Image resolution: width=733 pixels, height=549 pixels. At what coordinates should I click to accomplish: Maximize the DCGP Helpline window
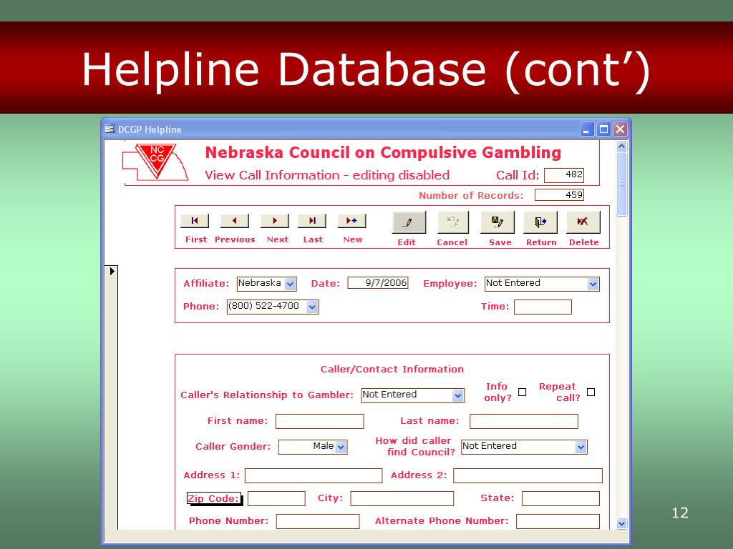coord(603,129)
